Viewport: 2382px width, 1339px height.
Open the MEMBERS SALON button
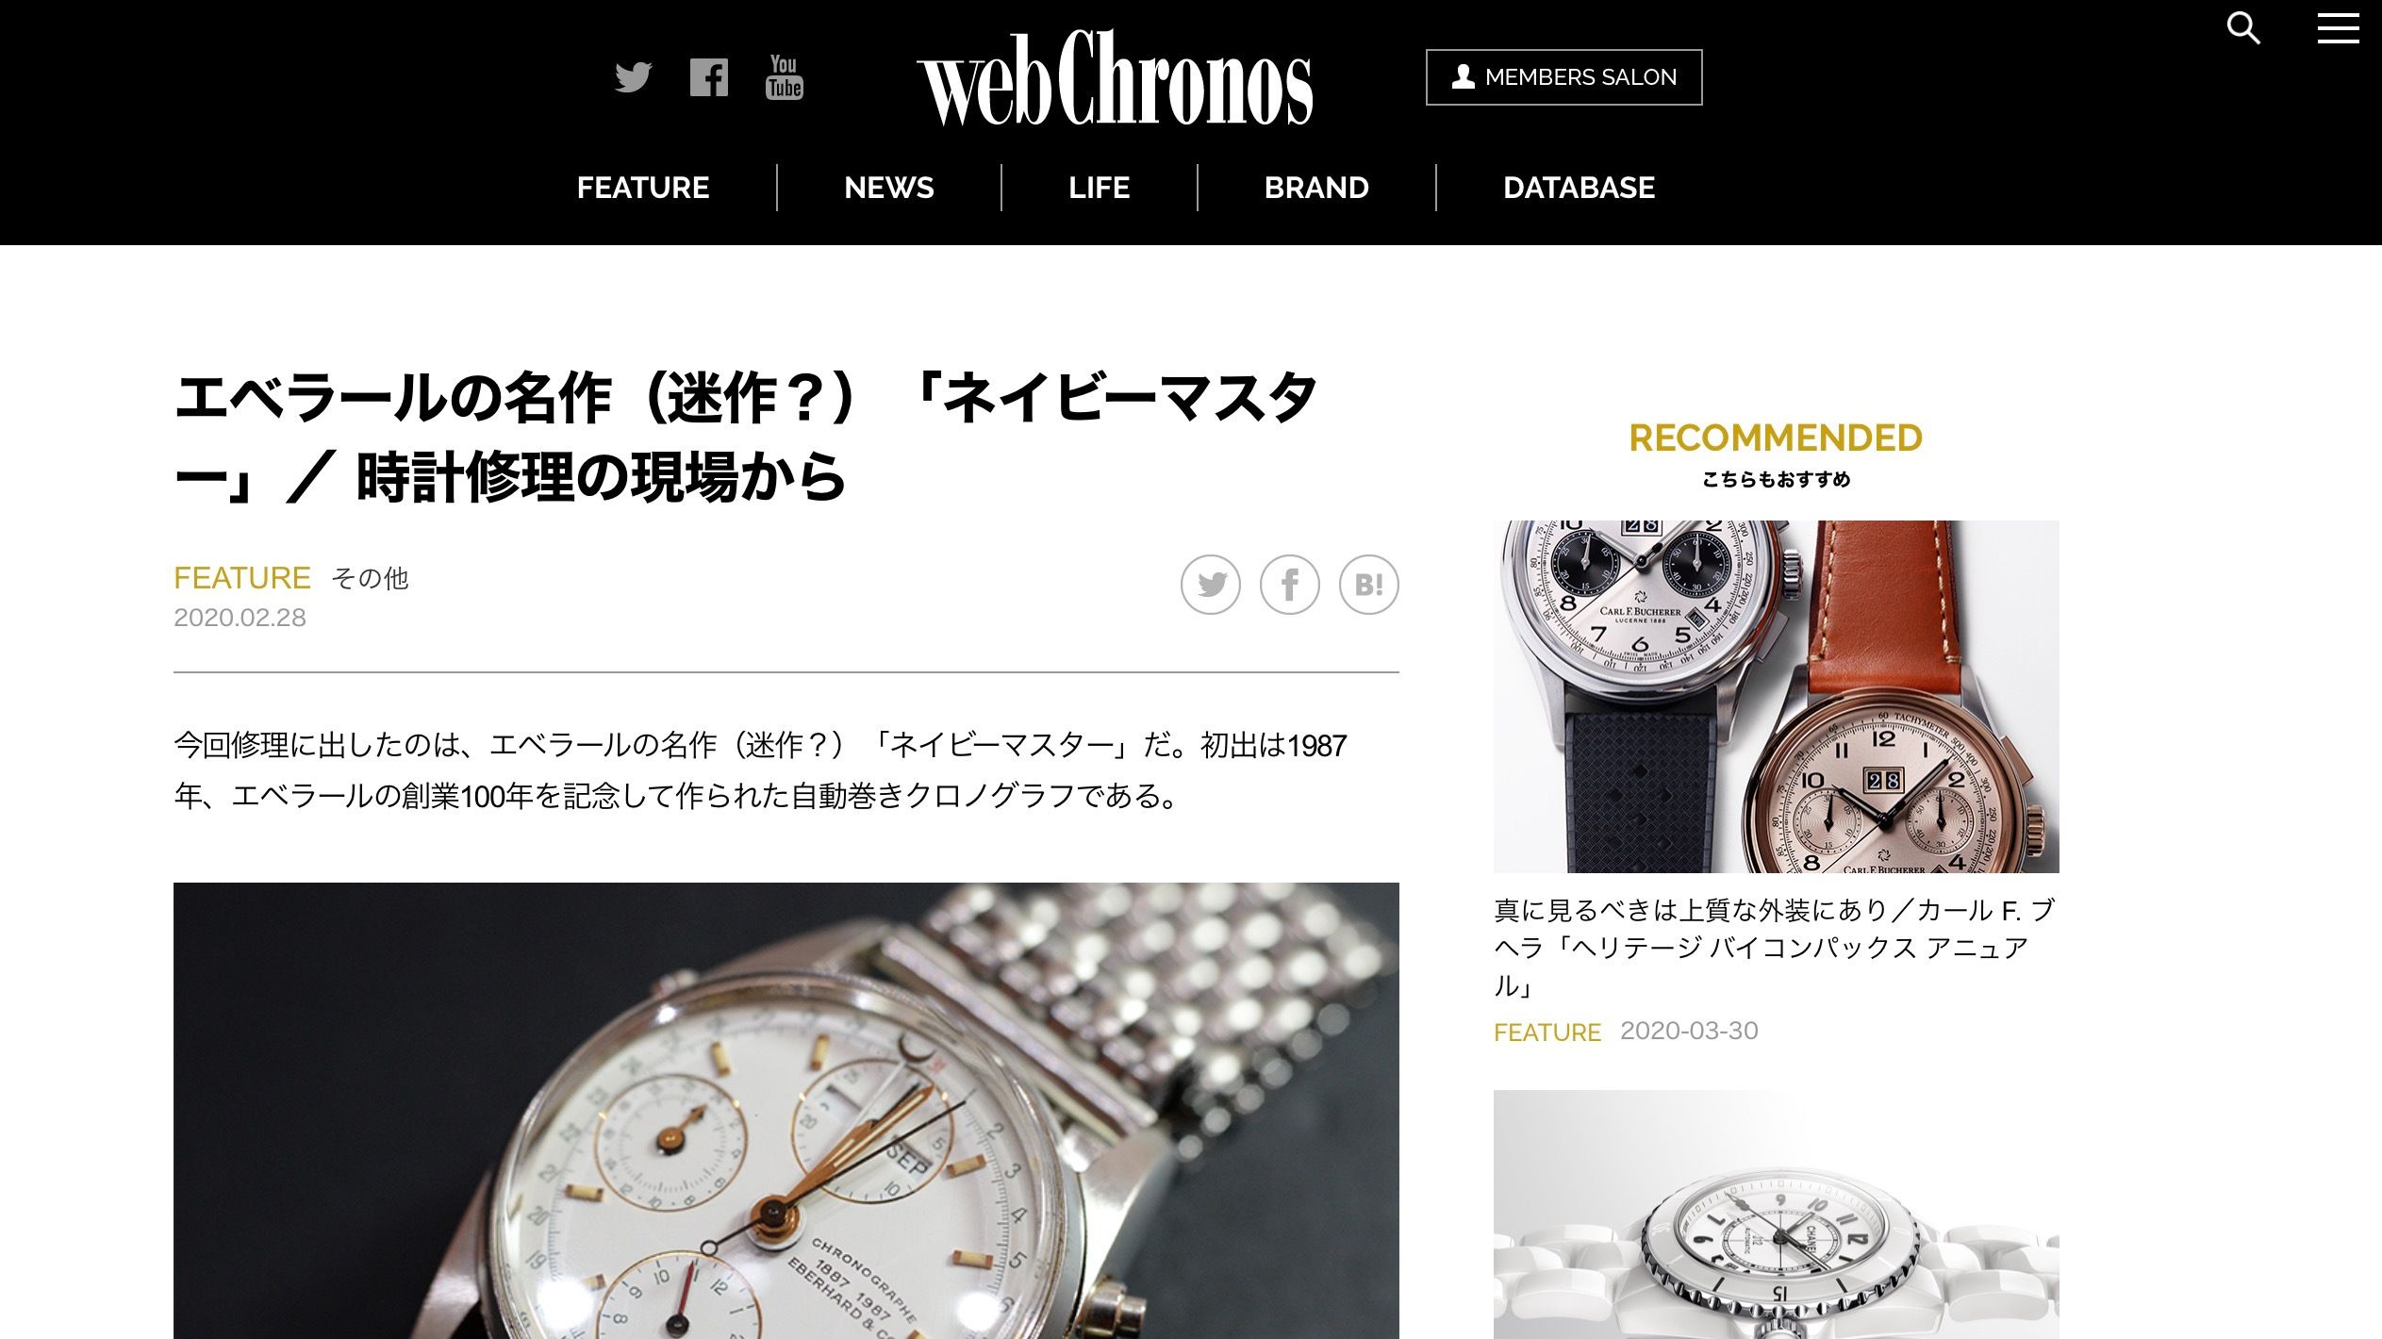1564,77
